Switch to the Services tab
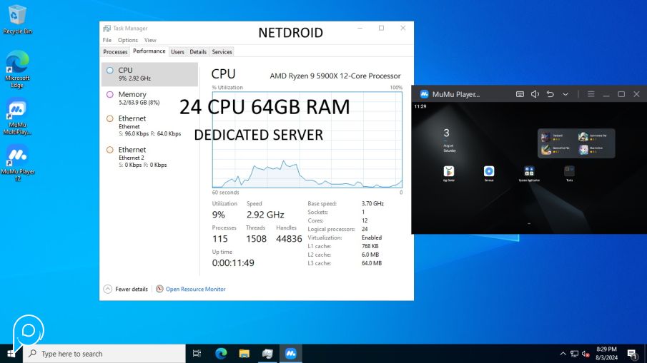The image size is (647, 363). tap(222, 52)
